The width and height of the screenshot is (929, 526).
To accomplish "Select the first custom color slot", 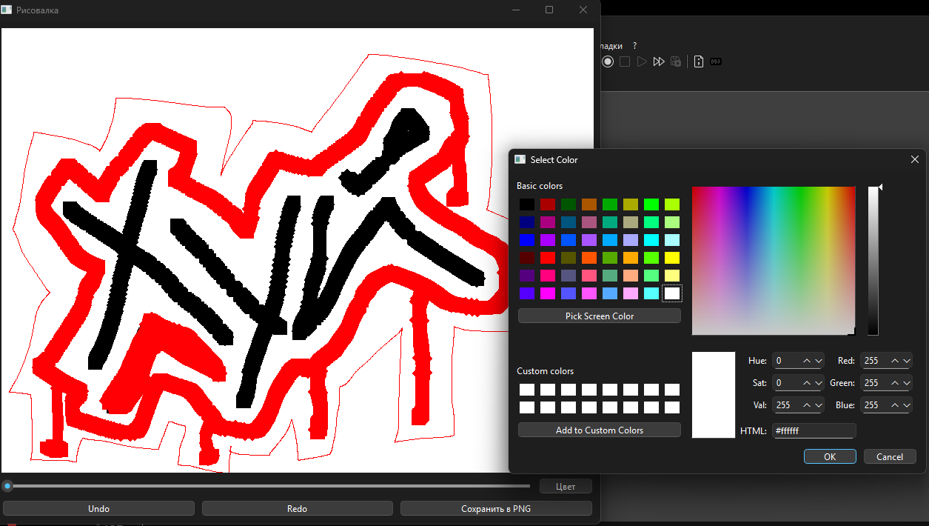I will tap(526, 390).
